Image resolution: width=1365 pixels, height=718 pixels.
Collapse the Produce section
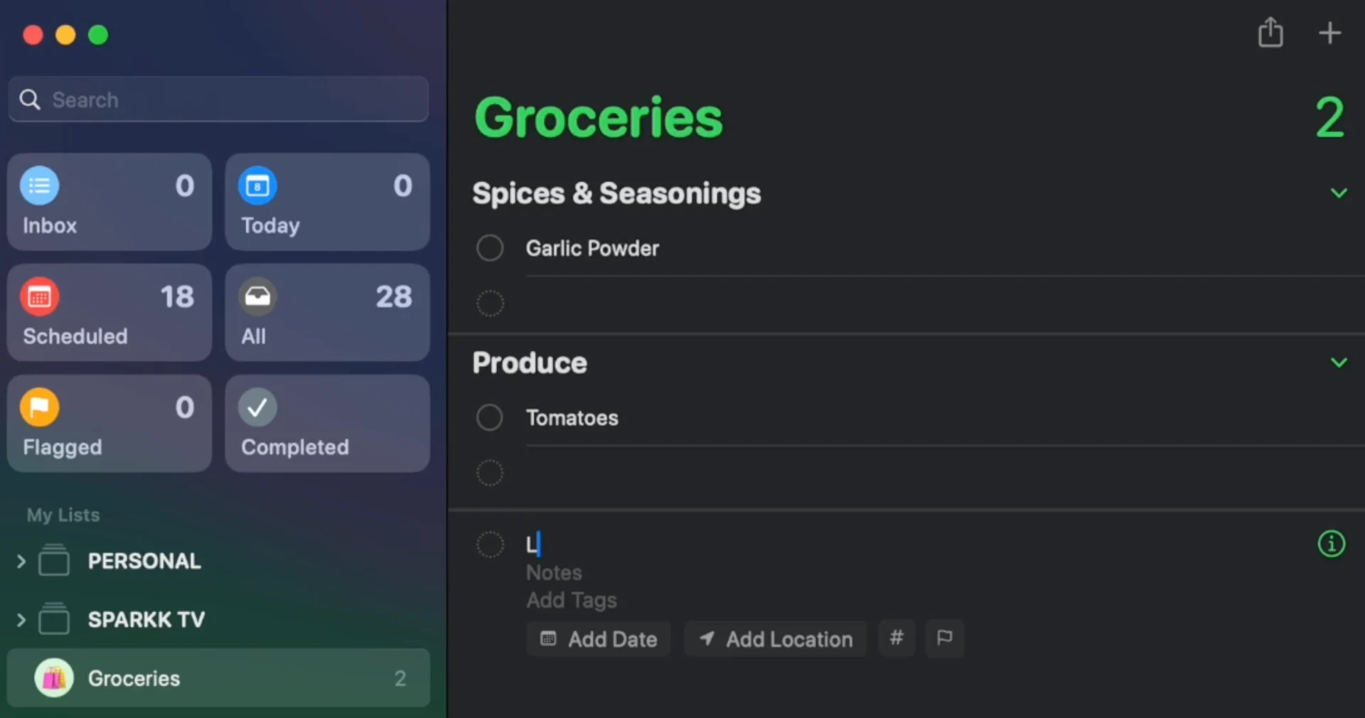(x=1339, y=363)
